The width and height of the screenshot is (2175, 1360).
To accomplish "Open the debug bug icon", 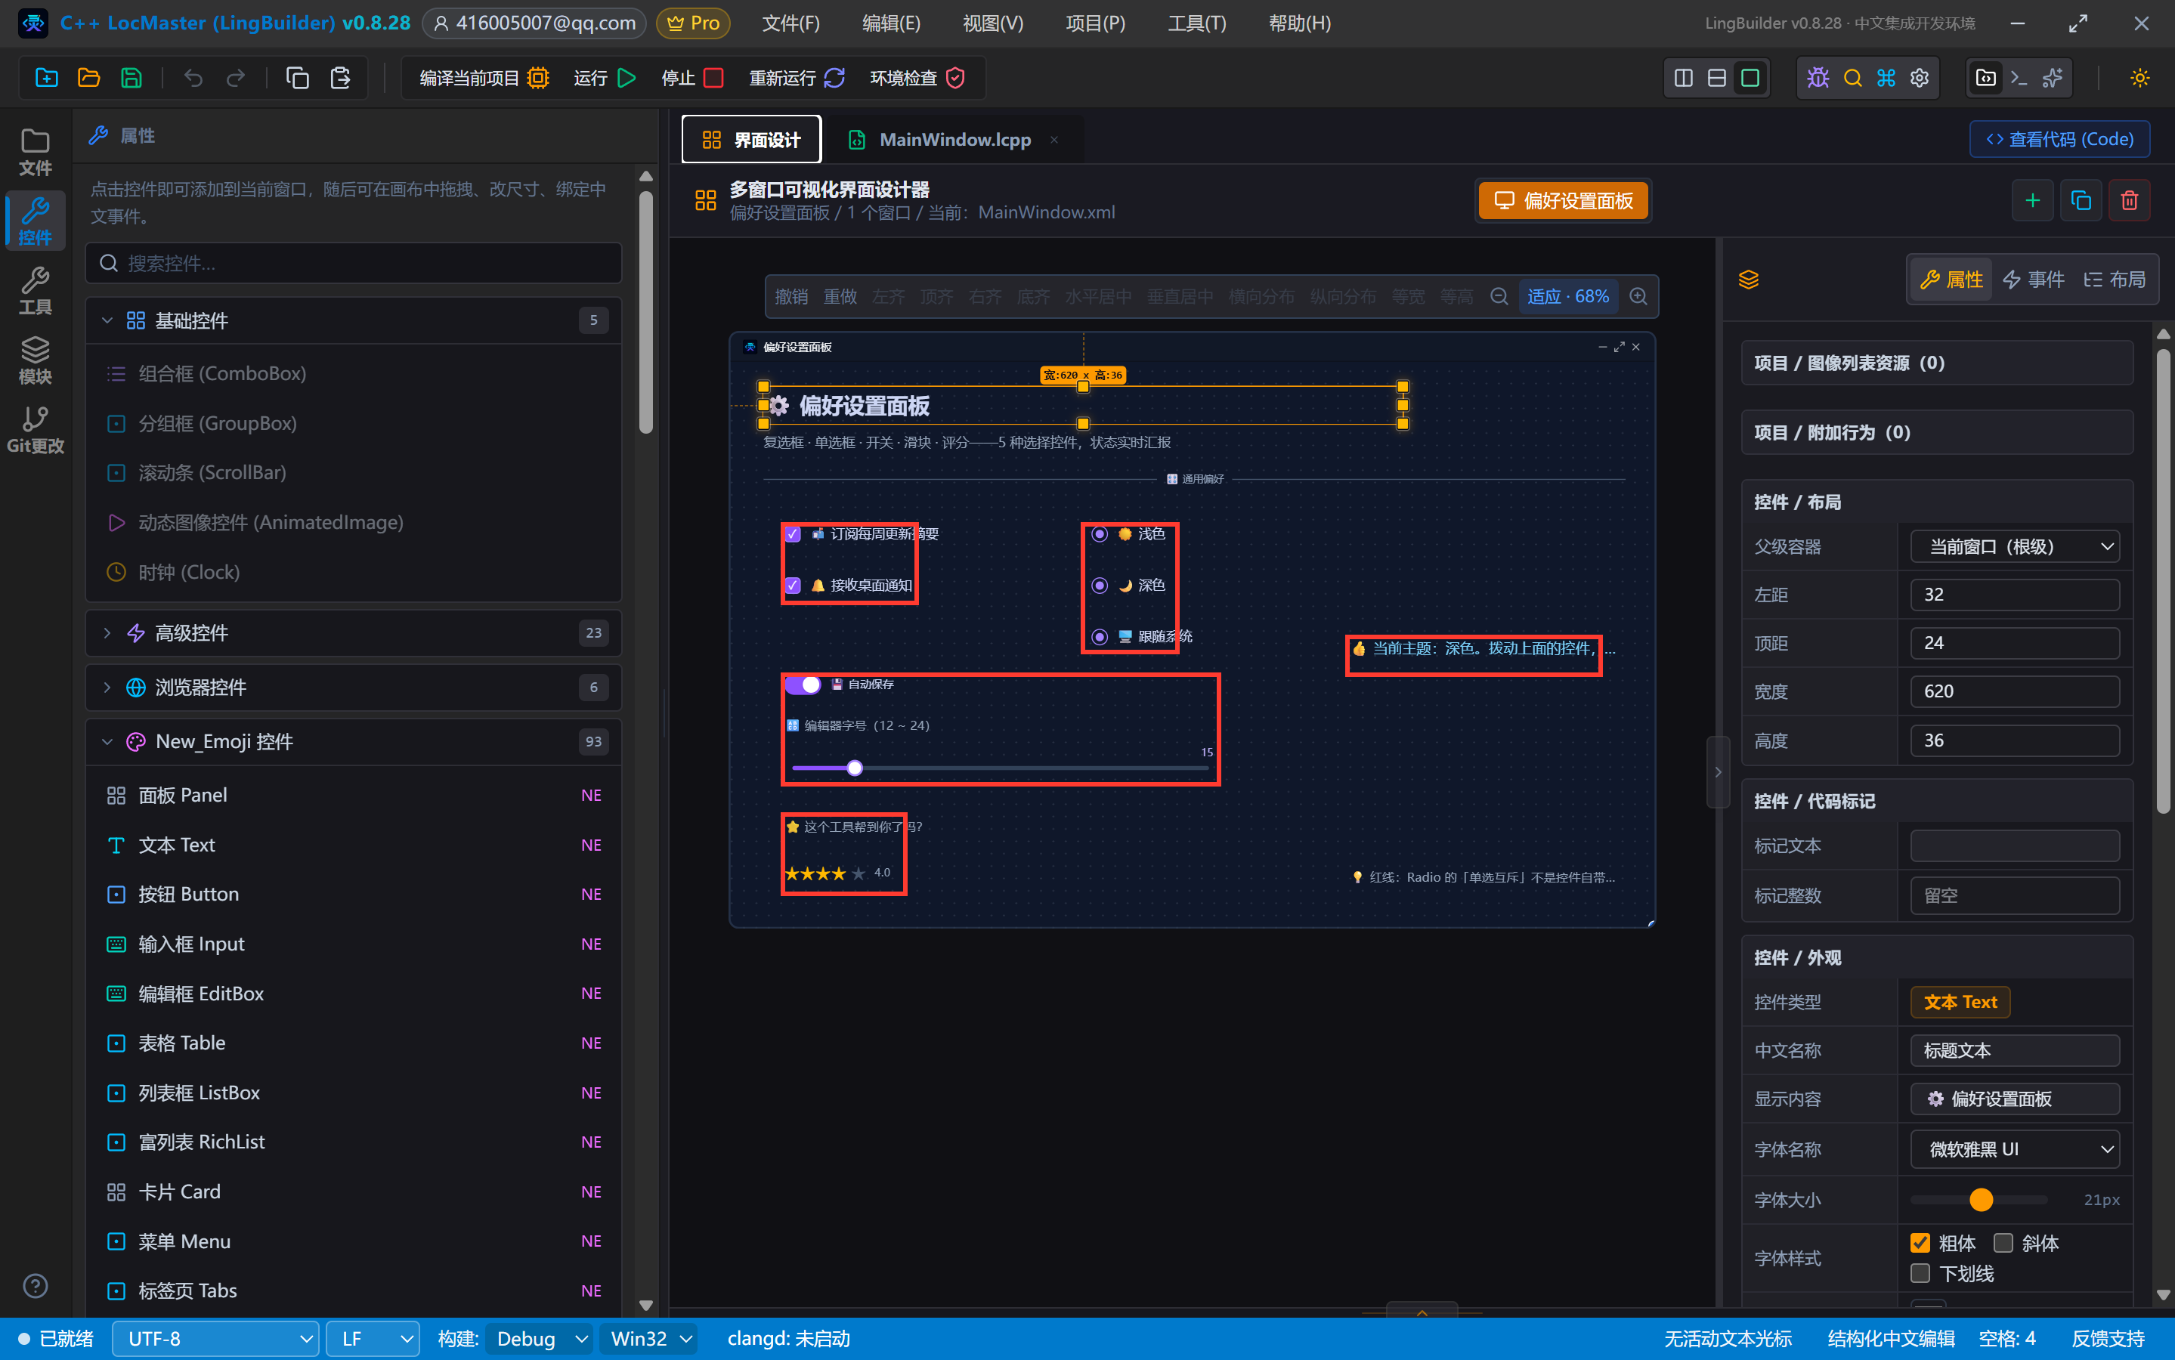I will pos(1818,79).
